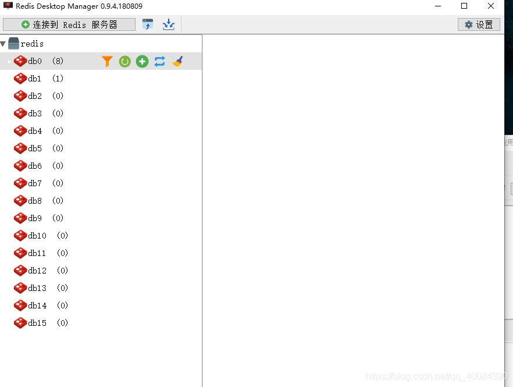This screenshot has width=513, height=387.
Task: Open 设置 settings button
Action: (479, 24)
